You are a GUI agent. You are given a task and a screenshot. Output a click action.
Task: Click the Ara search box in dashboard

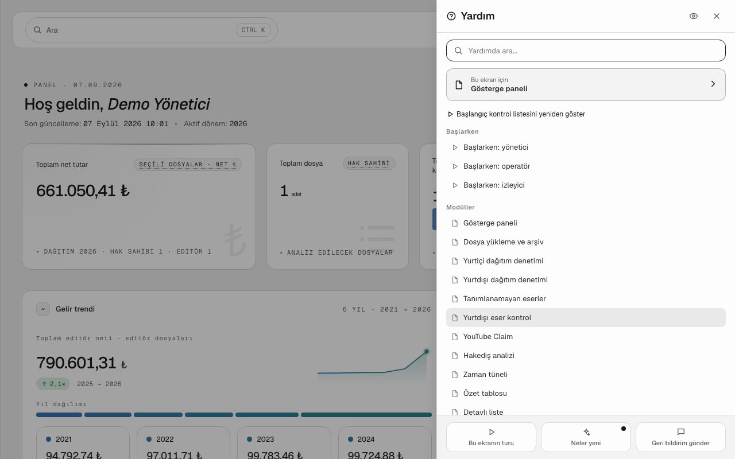click(152, 30)
